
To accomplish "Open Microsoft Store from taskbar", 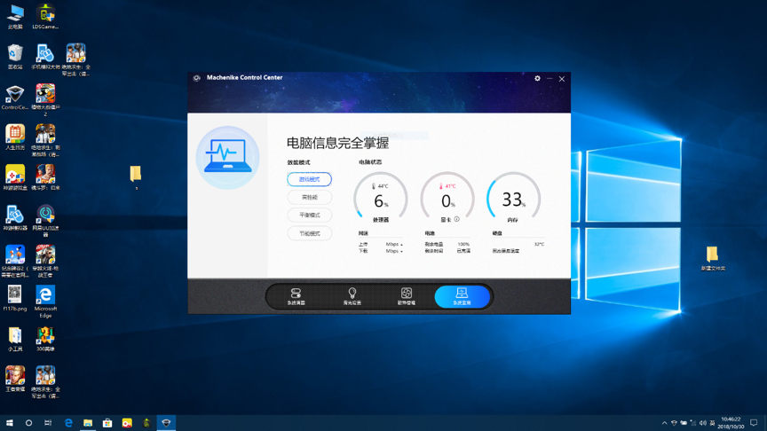I will click(107, 423).
